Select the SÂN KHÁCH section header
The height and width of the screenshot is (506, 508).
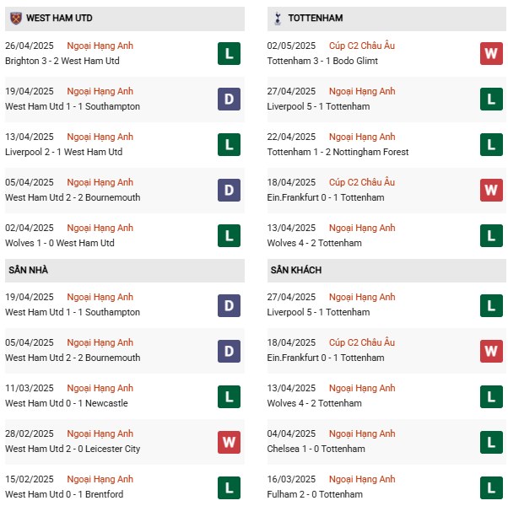pos(386,271)
